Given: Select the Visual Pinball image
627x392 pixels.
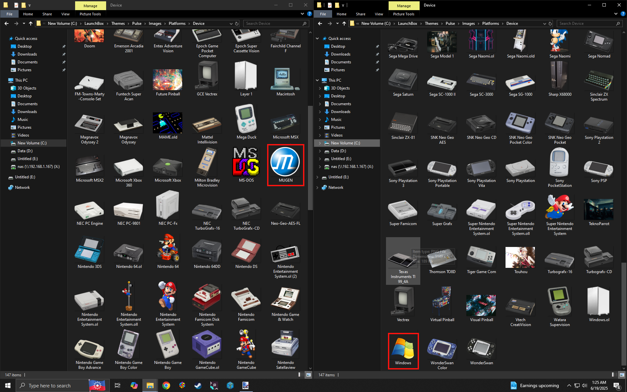Looking at the screenshot, I should click(481, 308).
